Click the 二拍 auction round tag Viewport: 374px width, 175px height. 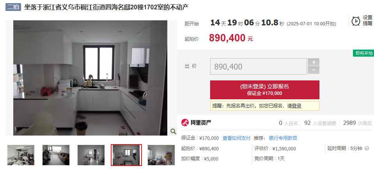[x=13, y=7]
